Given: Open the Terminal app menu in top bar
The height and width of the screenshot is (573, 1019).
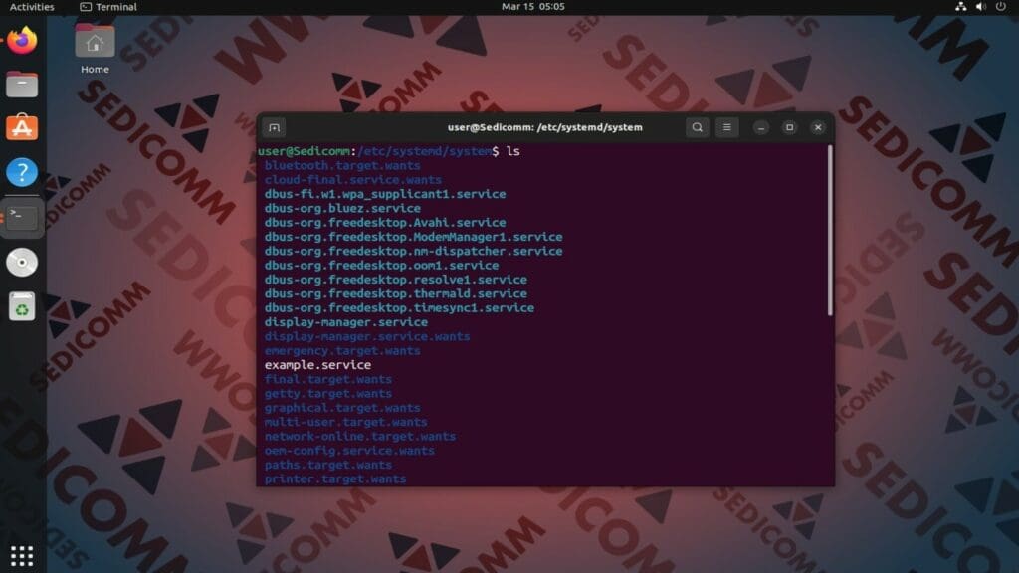Looking at the screenshot, I should [108, 7].
